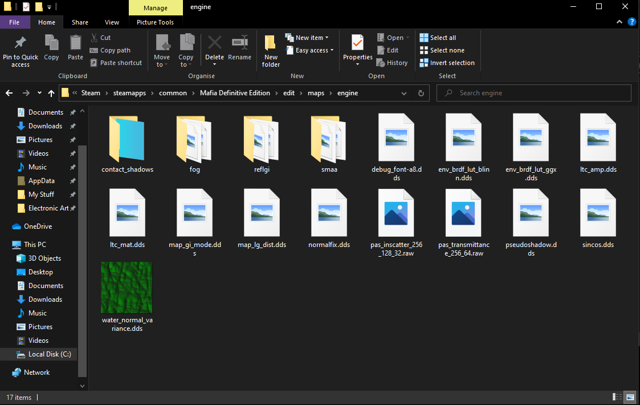
Task: Open the File menu
Action: pyautogui.click(x=14, y=22)
